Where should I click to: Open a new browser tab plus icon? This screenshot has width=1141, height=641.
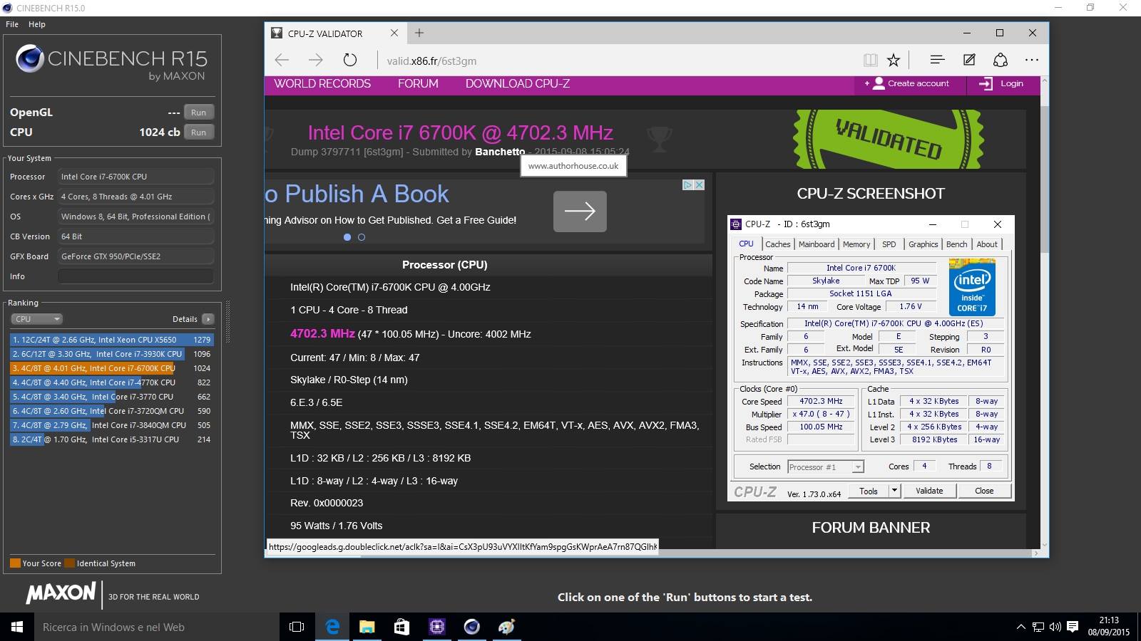pos(419,33)
